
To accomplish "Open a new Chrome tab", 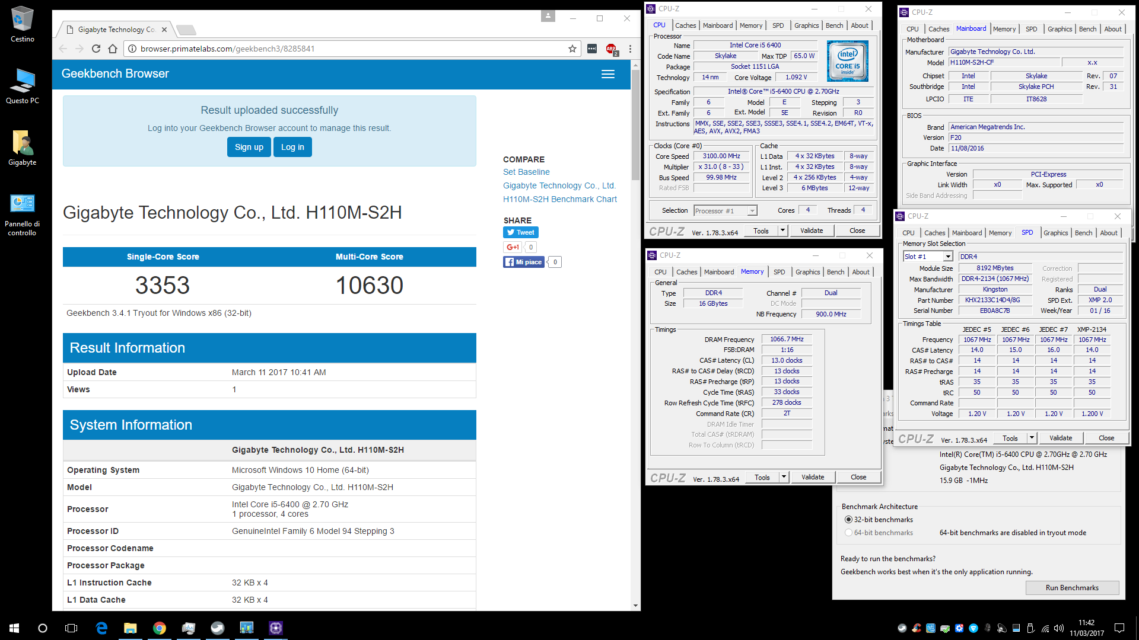I will pyautogui.click(x=186, y=30).
